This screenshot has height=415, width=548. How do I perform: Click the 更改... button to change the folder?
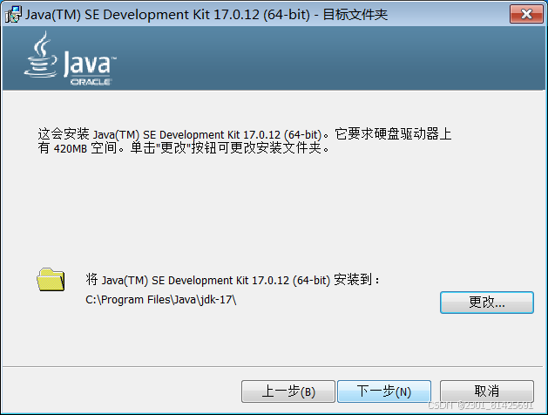pyautogui.click(x=486, y=303)
